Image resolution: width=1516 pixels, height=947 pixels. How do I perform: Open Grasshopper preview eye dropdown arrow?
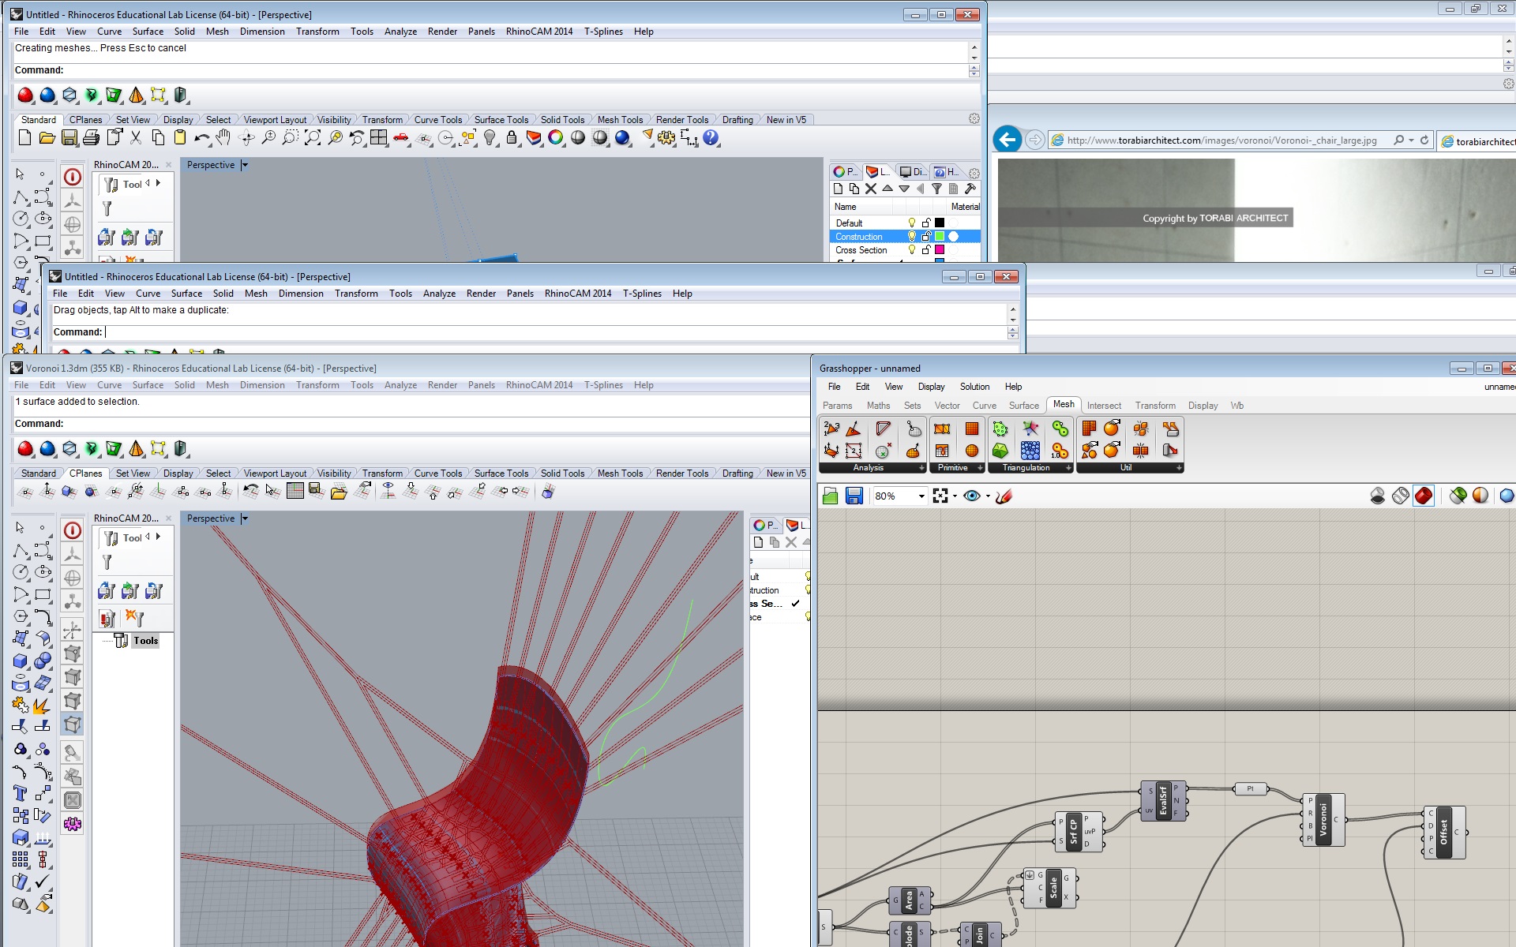click(988, 496)
